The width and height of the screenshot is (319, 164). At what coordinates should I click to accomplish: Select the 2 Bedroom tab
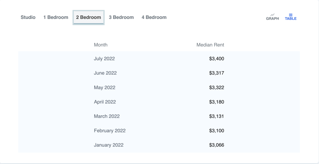(x=88, y=17)
